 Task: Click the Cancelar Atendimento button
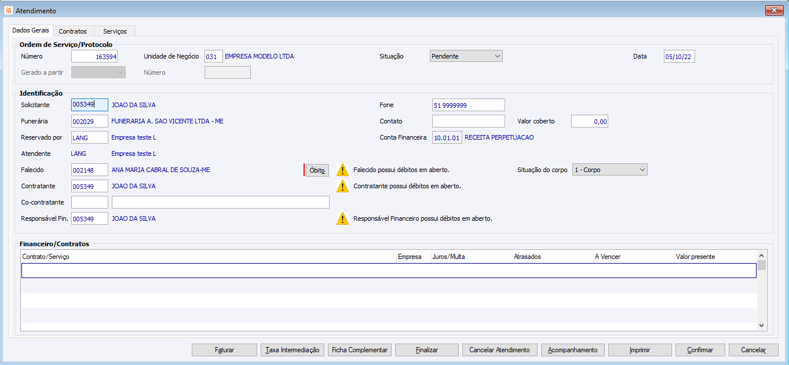coord(499,350)
